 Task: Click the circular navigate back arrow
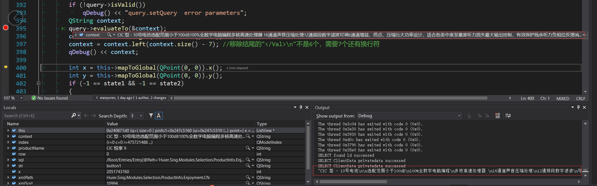(15, 18)
